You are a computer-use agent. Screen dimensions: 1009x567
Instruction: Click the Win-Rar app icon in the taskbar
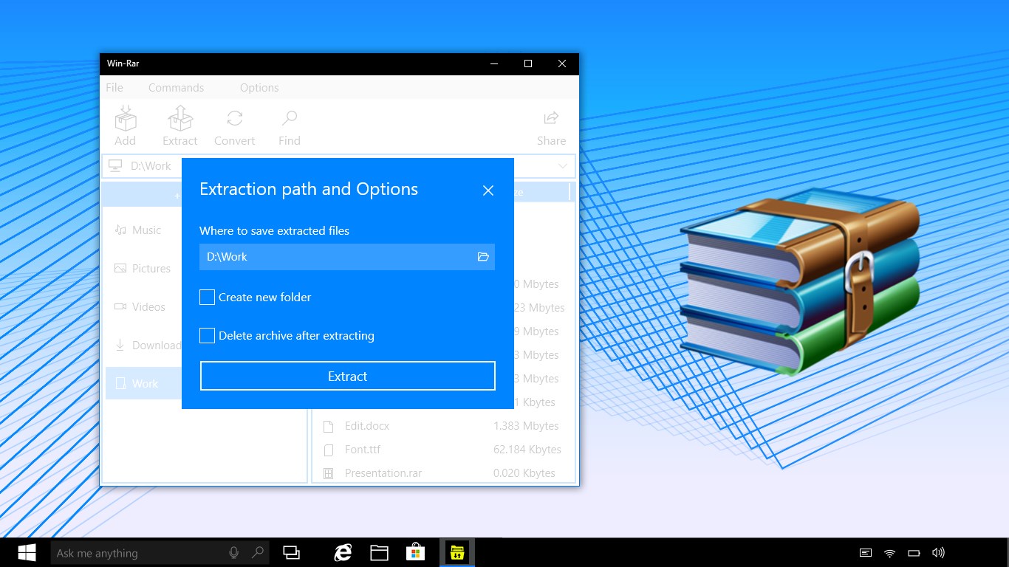pos(457,552)
